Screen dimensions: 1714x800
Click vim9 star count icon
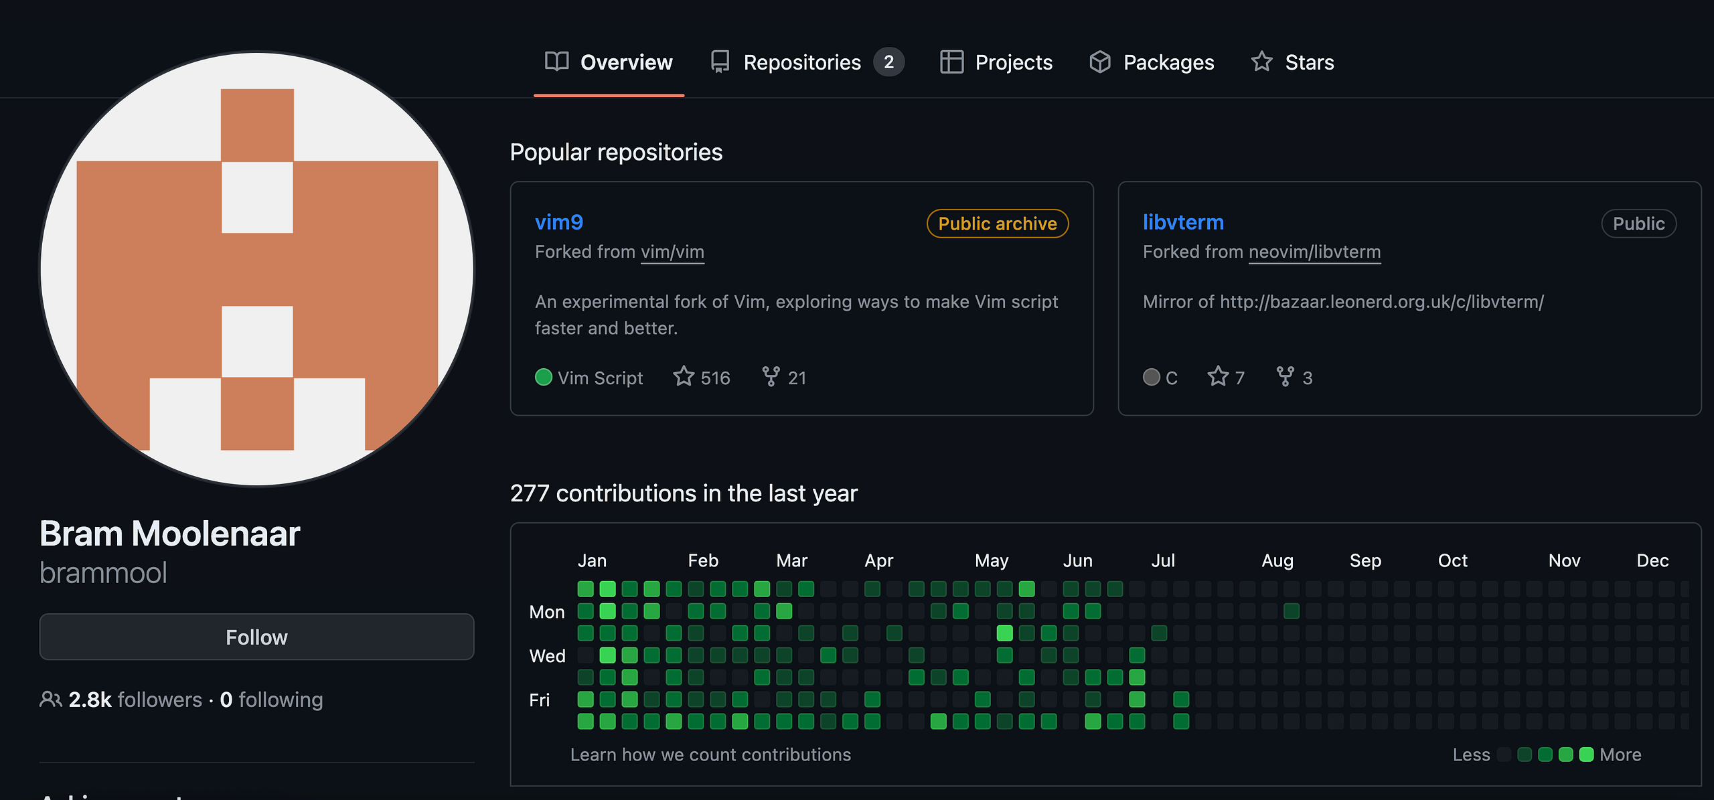click(684, 377)
